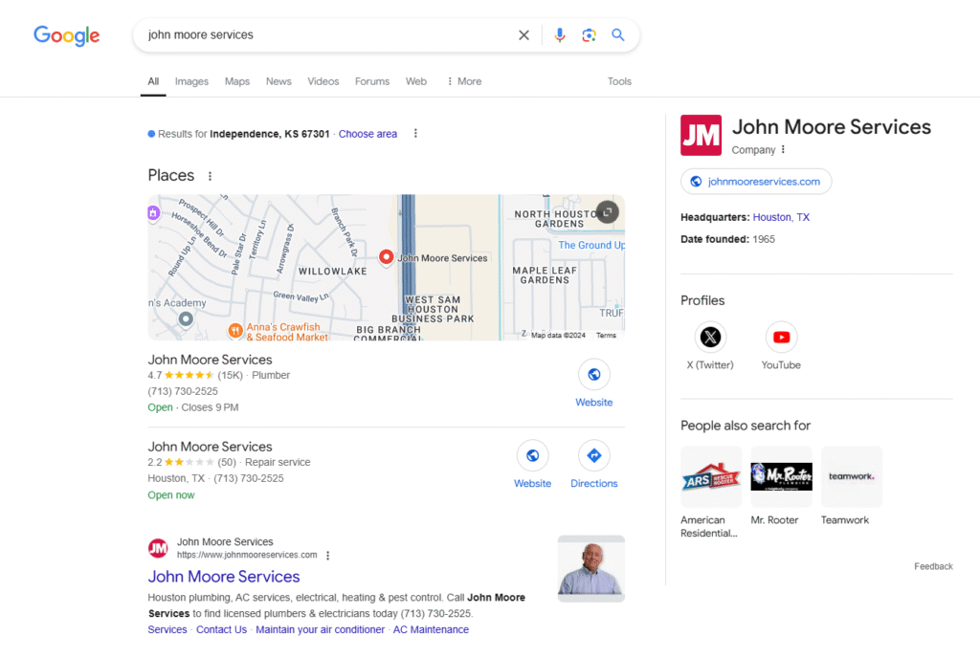
Task: Open Teamwork suggestion
Action: 851,486
